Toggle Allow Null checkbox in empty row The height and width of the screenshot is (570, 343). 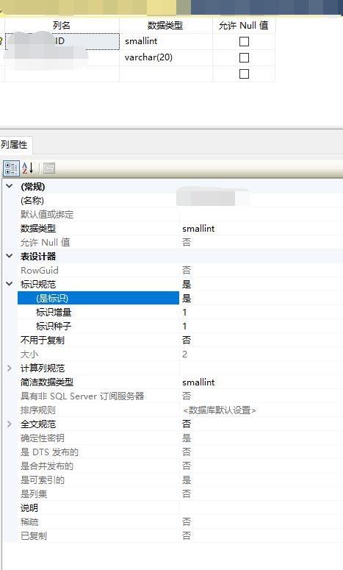[244, 74]
